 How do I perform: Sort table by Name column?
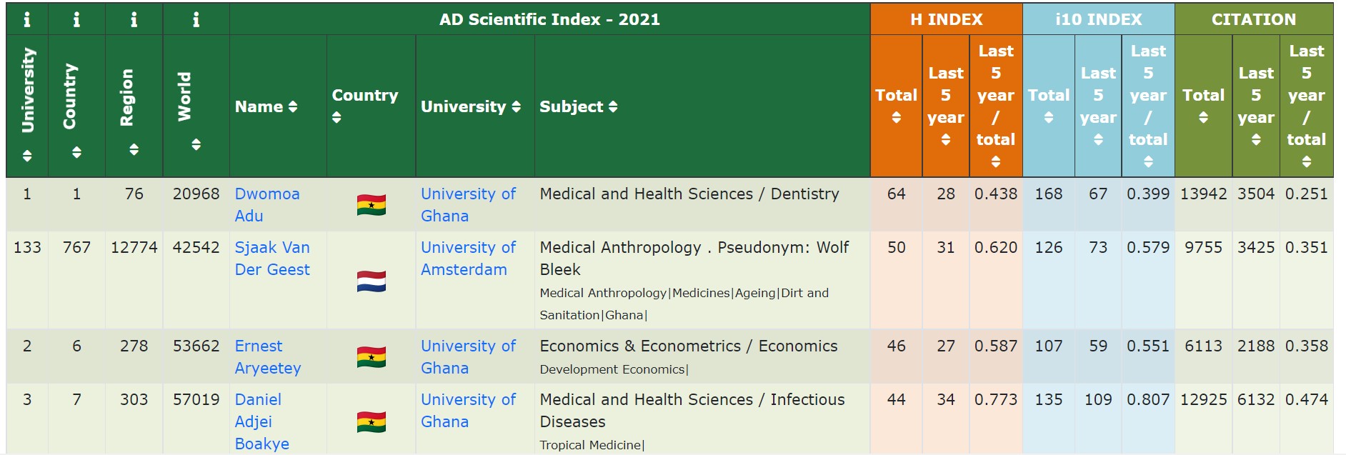point(266,106)
